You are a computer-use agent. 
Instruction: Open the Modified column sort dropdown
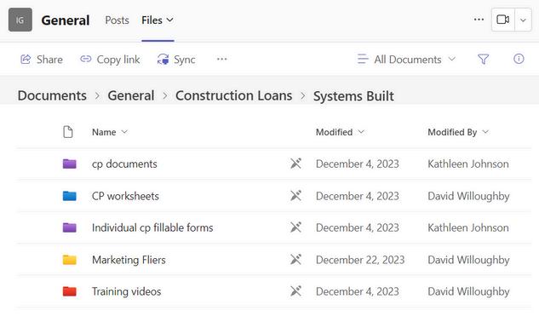tap(340, 132)
